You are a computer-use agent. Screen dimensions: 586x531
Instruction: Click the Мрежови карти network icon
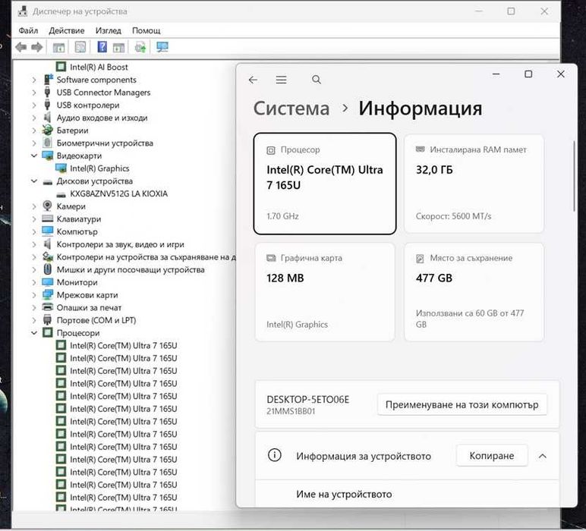[48, 294]
